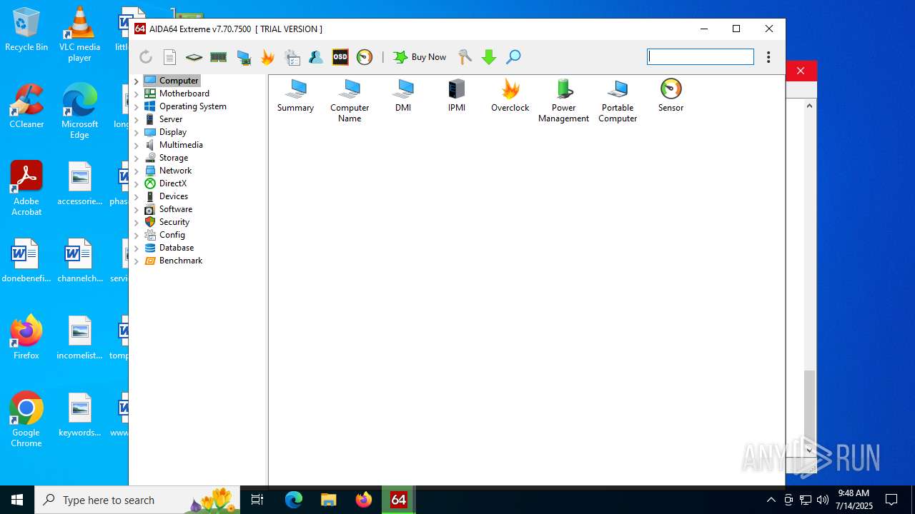This screenshot has height=514, width=915.
Task: Open the Overclock page icon
Action: click(x=510, y=96)
